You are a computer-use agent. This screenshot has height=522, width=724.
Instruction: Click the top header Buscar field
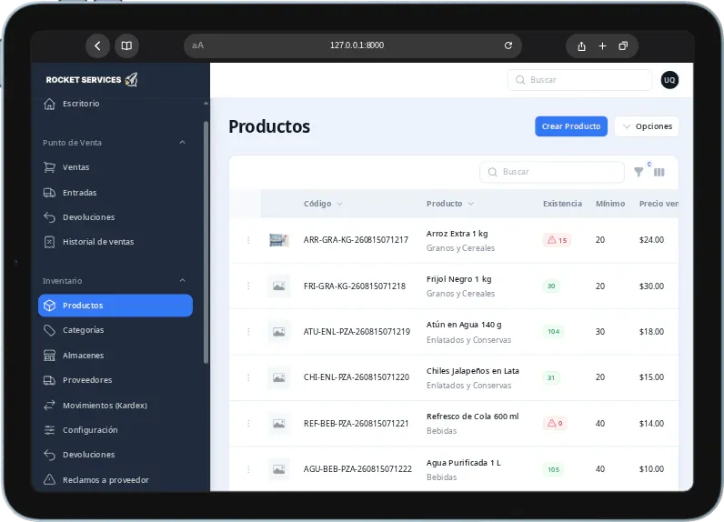pos(579,80)
